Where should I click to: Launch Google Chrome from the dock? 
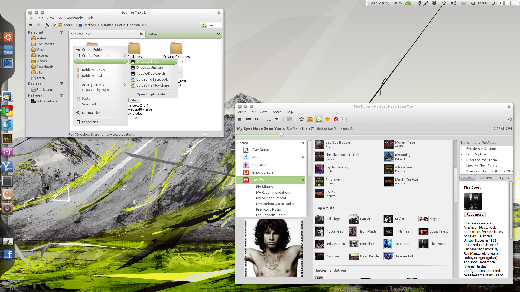coord(7,111)
